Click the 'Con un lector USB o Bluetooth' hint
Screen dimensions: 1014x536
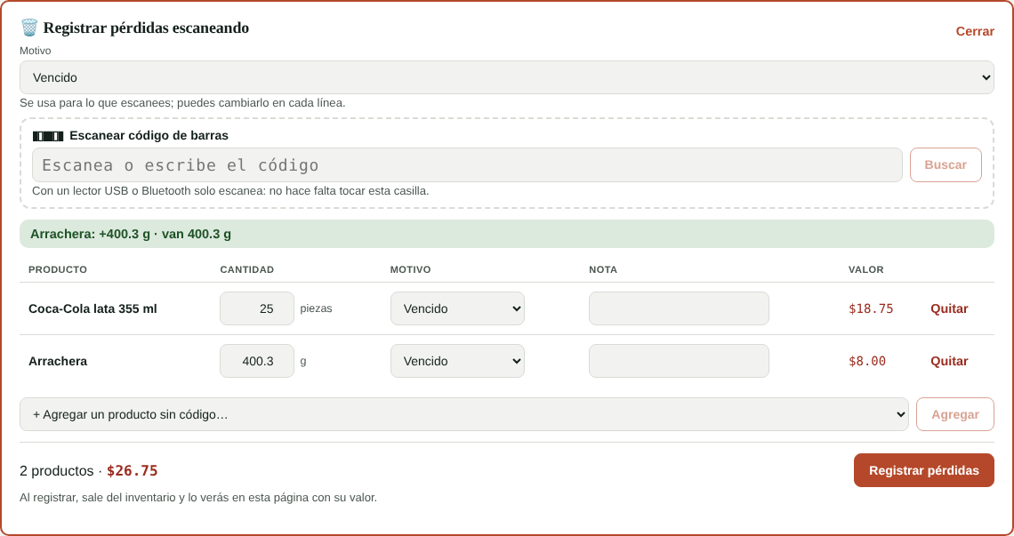point(230,191)
